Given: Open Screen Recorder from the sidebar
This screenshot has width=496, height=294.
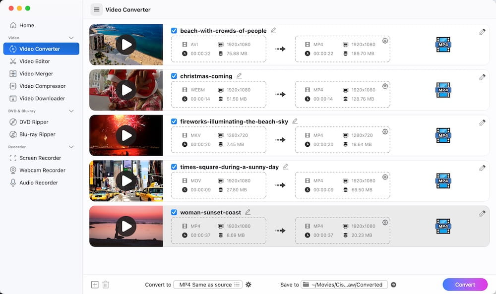Looking at the screenshot, I should click(x=40, y=158).
